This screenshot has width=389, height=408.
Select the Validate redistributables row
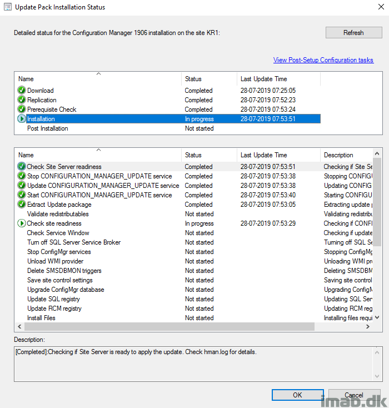[x=194, y=214]
